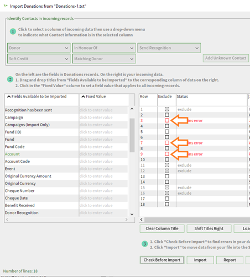The height and width of the screenshot is (277, 250).
Task: Click left arrow of fields horizontal scrollbar
Action: pyautogui.click(x=7, y=220)
